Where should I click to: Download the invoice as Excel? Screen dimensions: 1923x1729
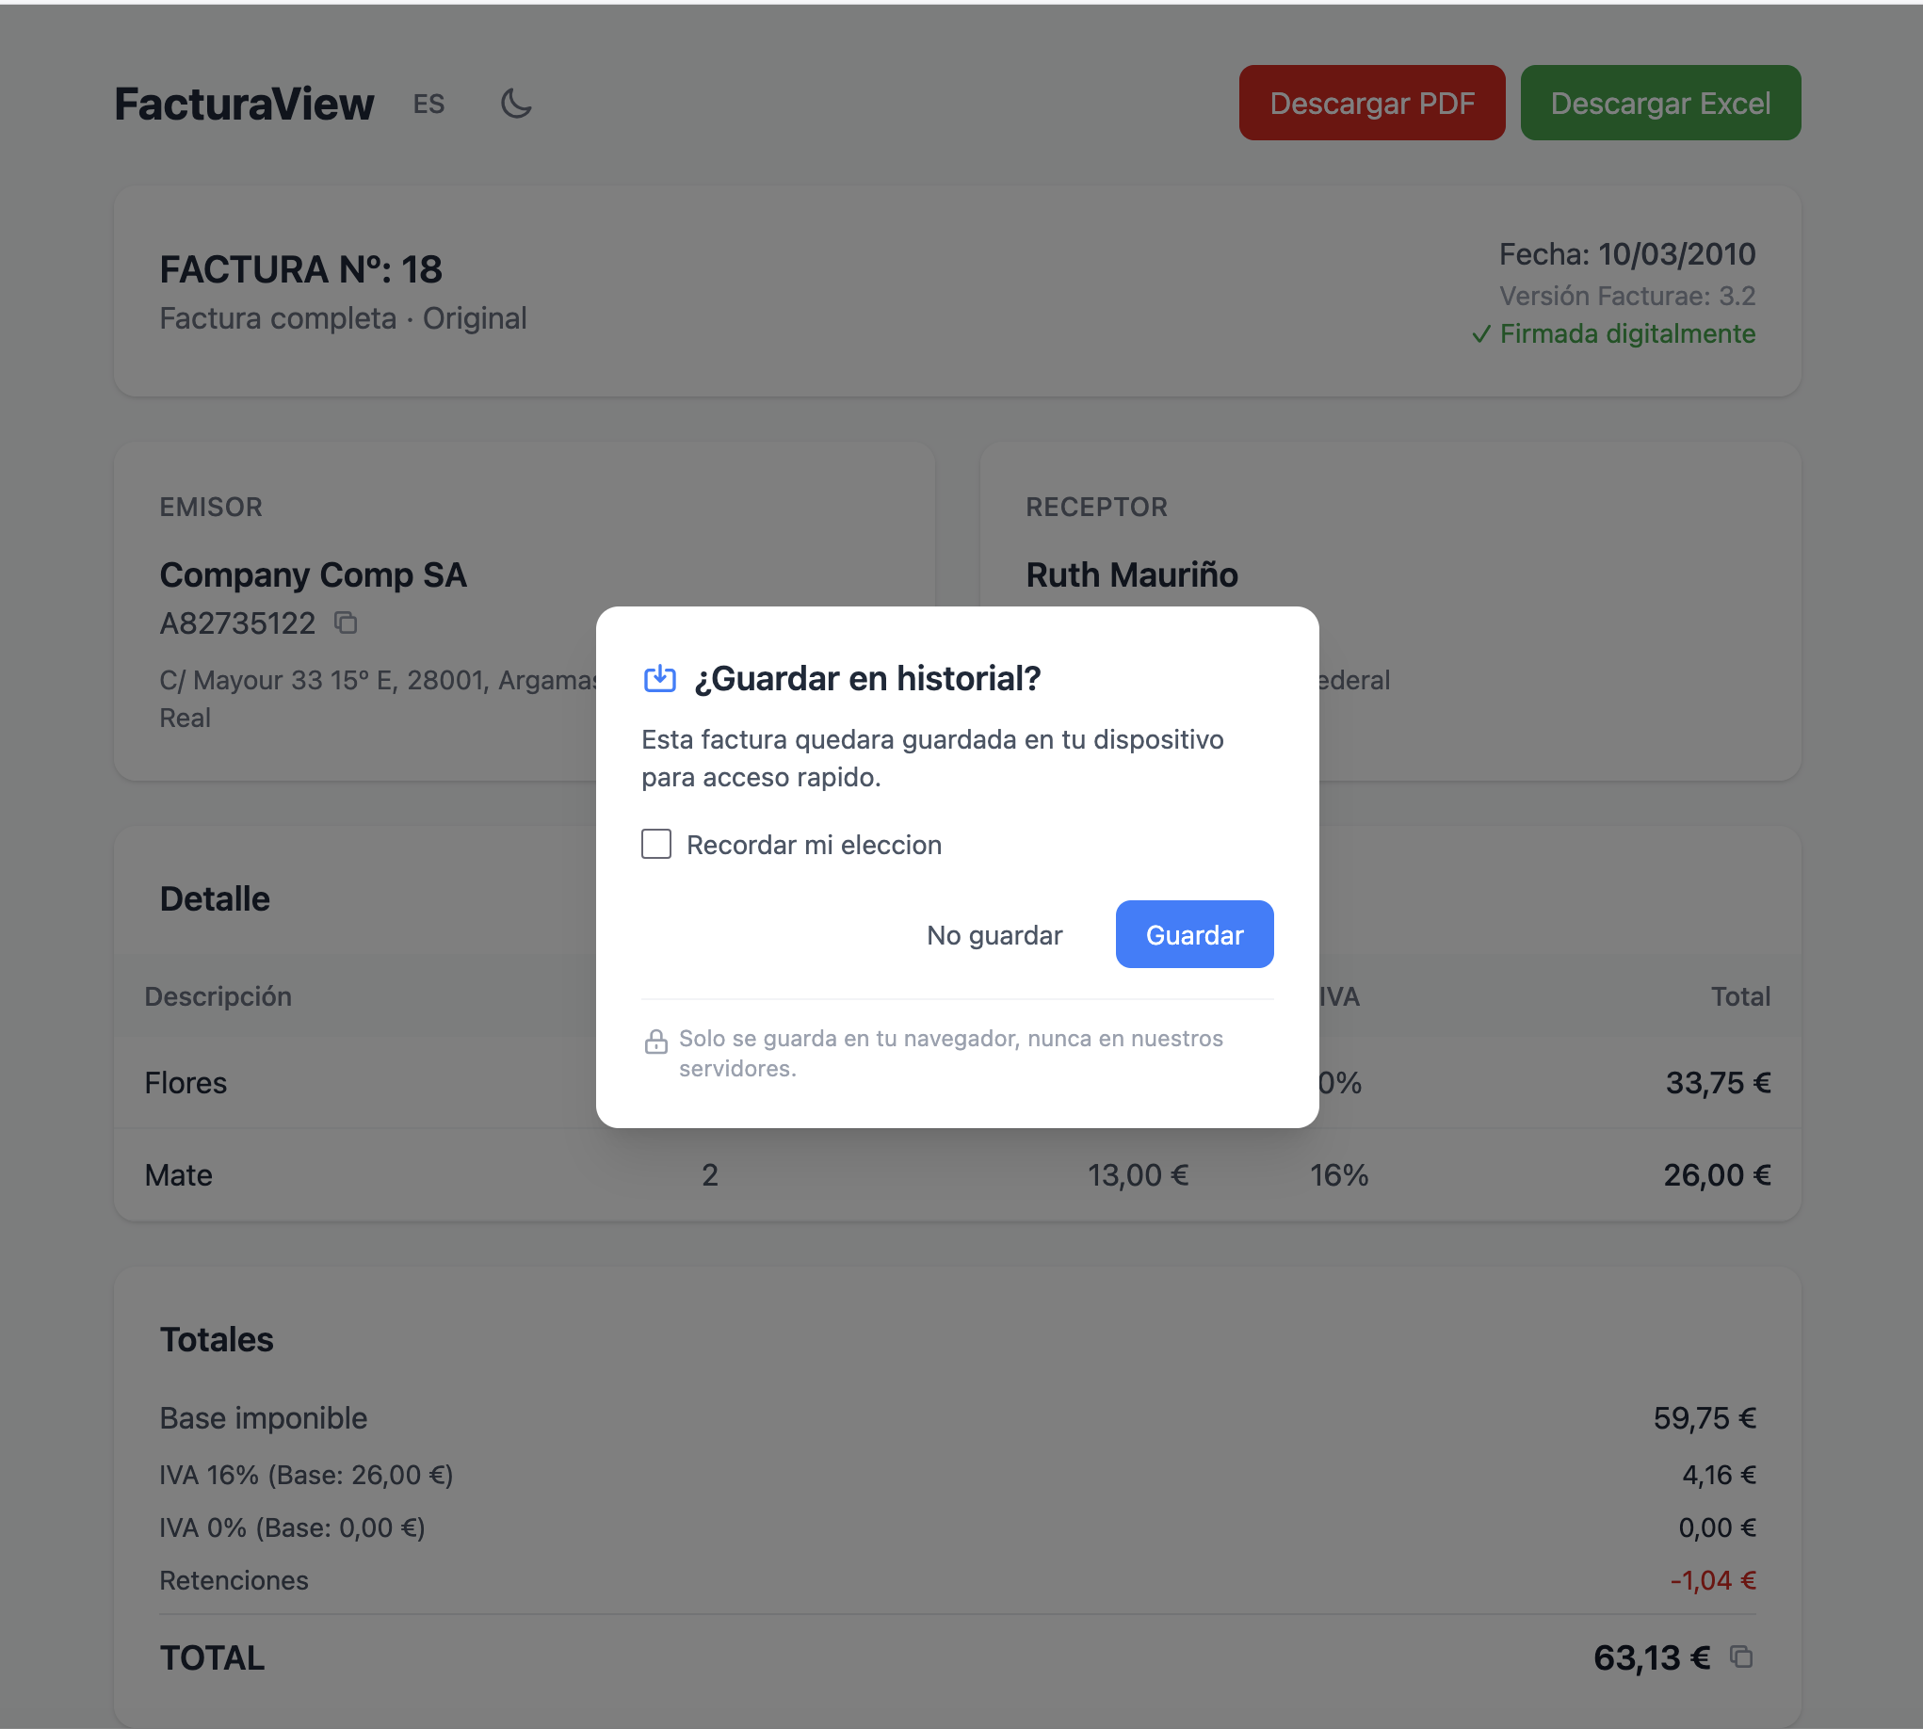(1660, 102)
